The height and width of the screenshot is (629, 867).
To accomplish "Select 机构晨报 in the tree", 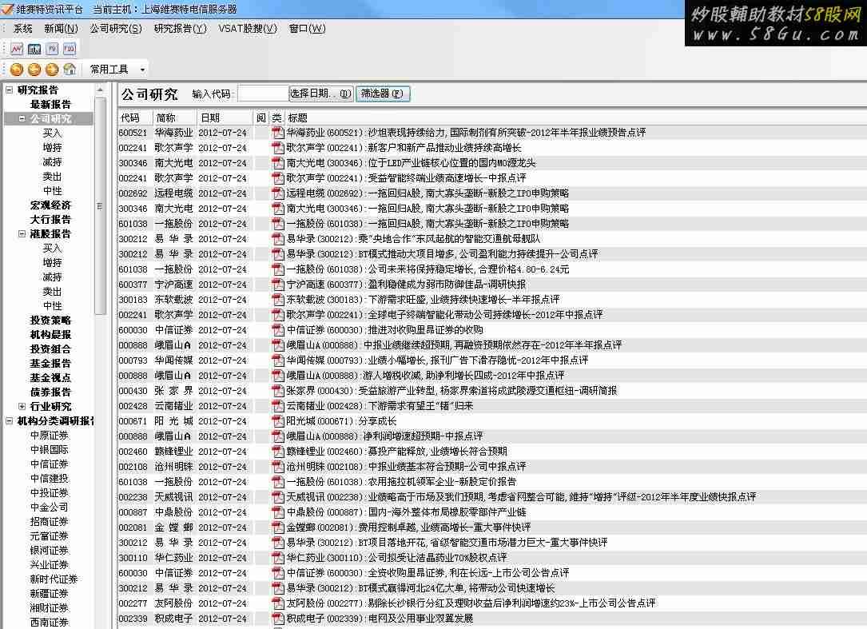I will coord(50,334).
